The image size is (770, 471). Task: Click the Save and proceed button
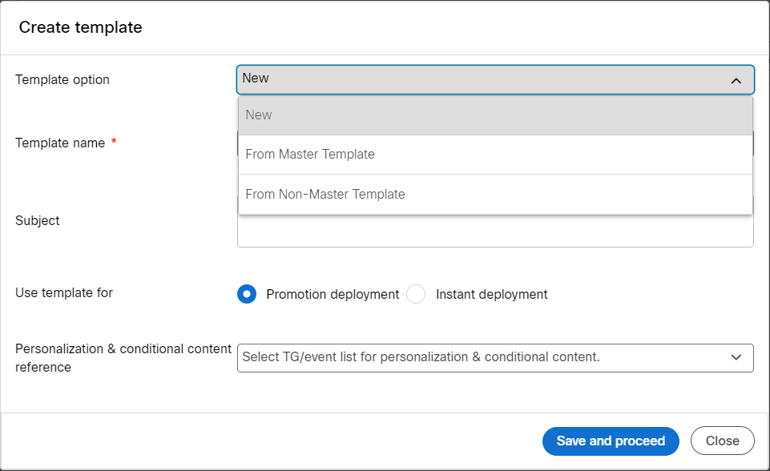(611, 441)
